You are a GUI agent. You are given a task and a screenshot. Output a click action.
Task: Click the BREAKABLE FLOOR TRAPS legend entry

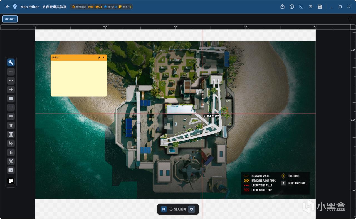(x=260, y=181)
